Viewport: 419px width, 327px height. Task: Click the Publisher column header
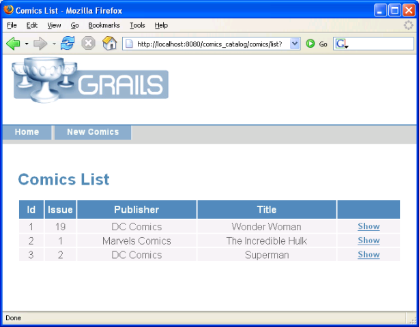pos(136,210)
